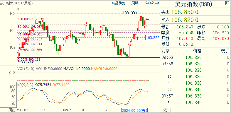Open the 商品叠加 overlay link
Image resolution: width=231 pixels, height=113 pixels.
pyautogui.click(x=119, y=3)
